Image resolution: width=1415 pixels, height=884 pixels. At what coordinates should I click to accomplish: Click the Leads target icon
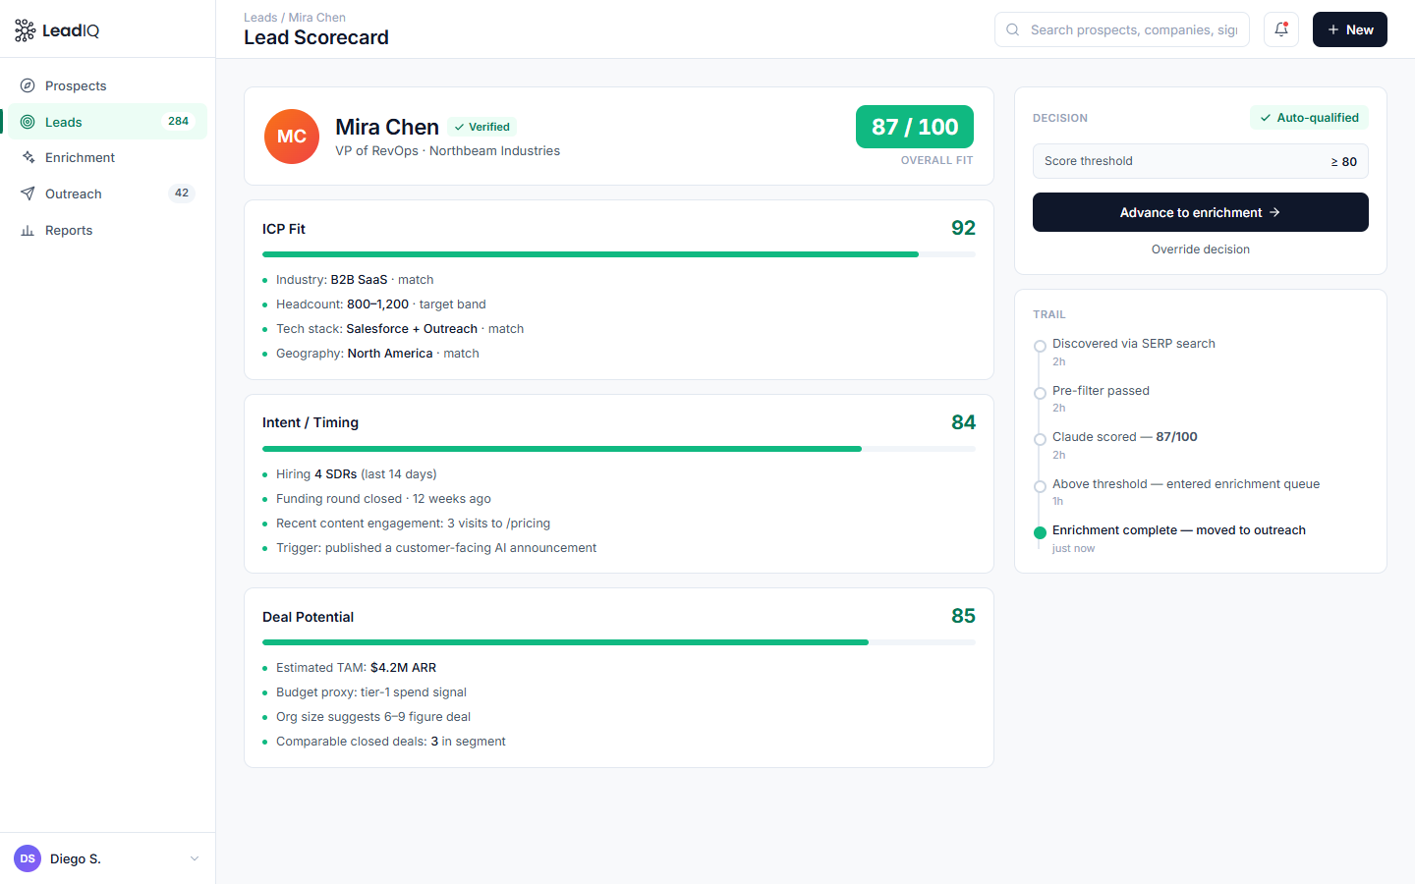click(x=28, y=122)
